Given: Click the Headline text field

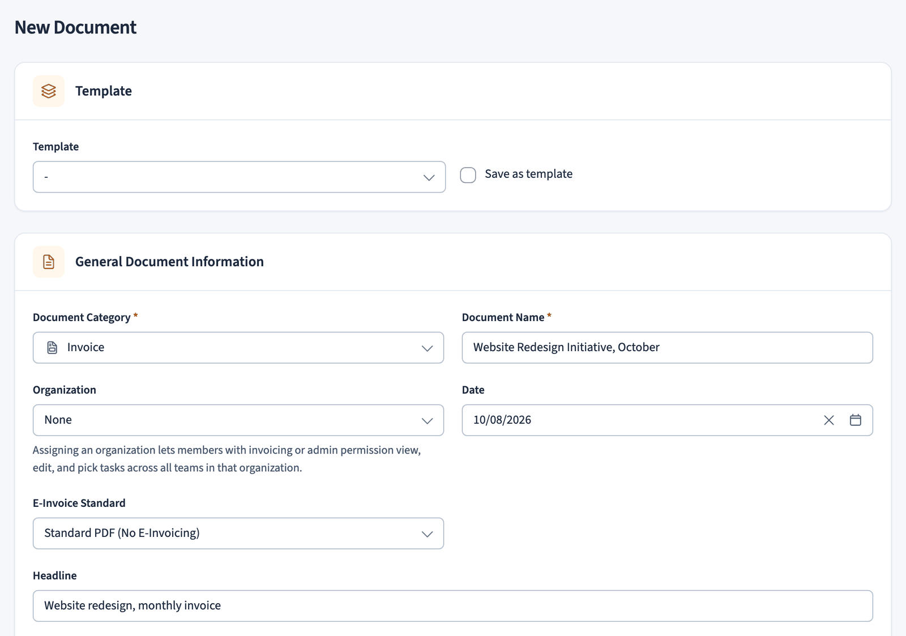Looking at the screenshot, I should click(453, 606).
